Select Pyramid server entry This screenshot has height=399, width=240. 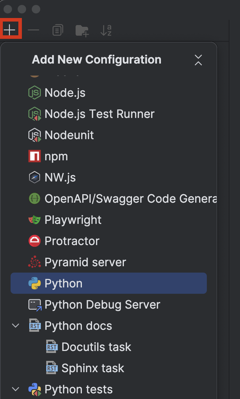pyautogui.click(x=109, y=262)
